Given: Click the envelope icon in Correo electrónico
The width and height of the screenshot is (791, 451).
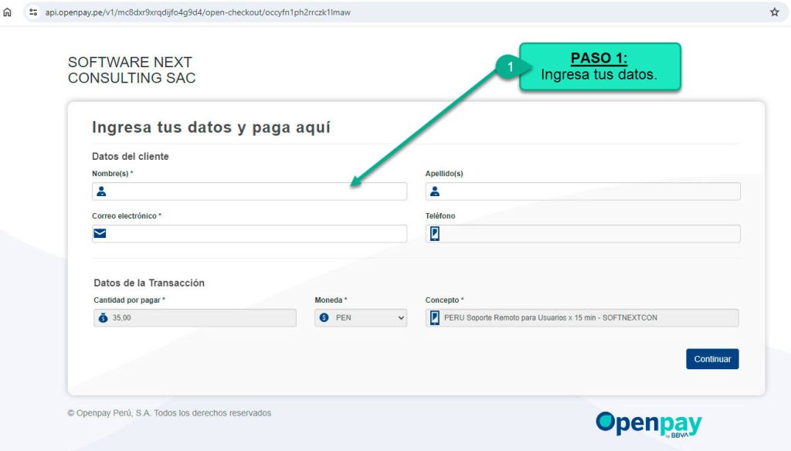Looking at the screenshot, I should (x=100, y=234).
